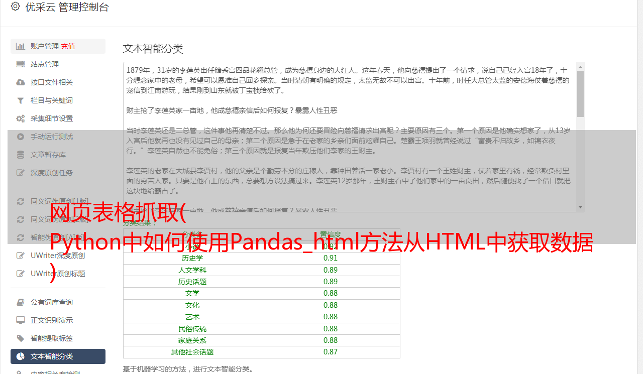
Task: Click the description 基于机器学习的方法，进行文本智能分类
Action: pyautogui.click(x=188, y=369)
